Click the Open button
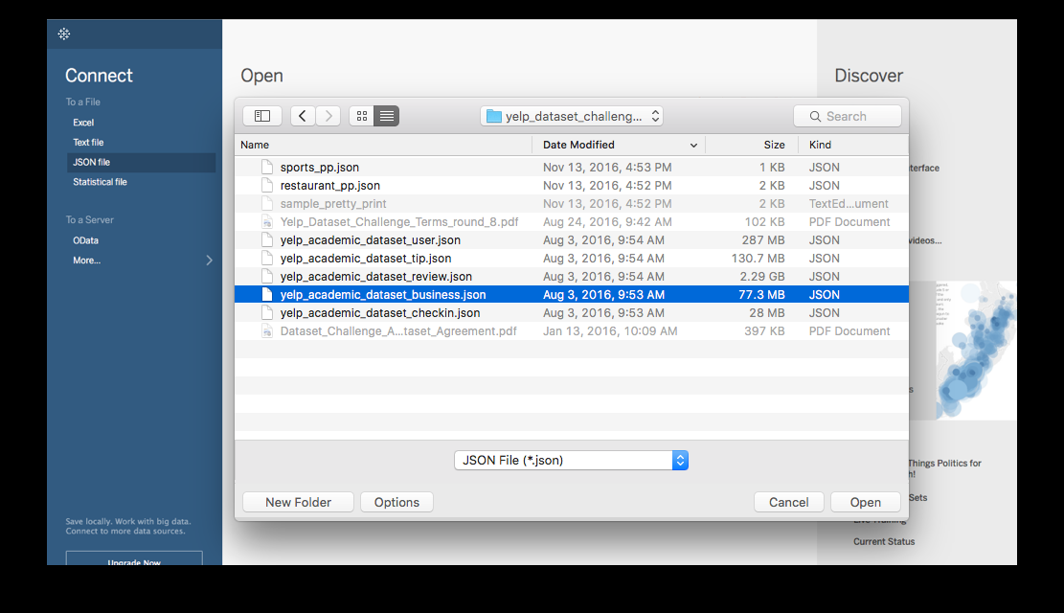1064x613 pixels. coord(865,502)
